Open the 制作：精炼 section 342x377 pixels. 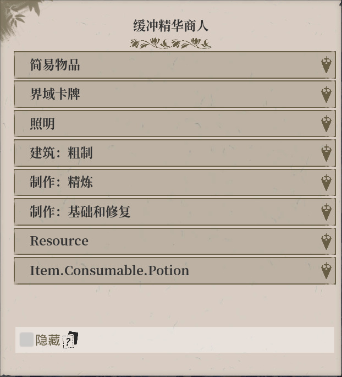pos(175,183)
